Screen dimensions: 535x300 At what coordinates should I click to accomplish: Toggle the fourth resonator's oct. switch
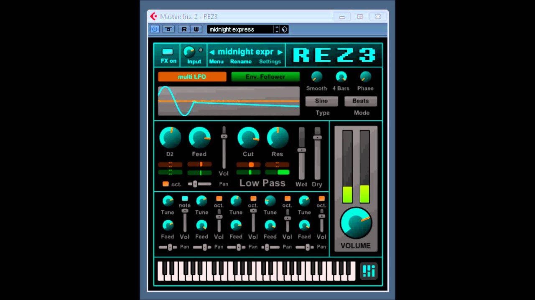click(288, 198)
